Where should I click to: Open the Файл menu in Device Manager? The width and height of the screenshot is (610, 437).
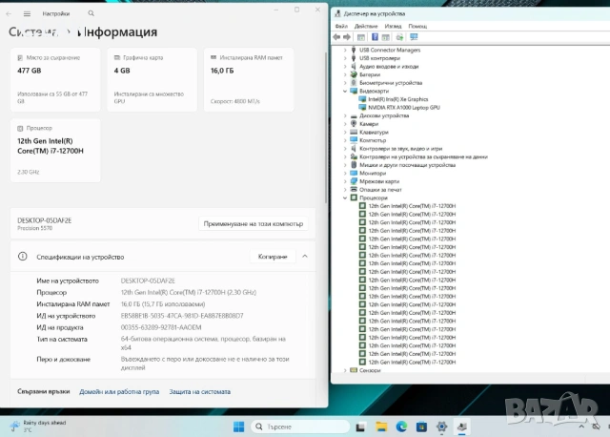(341, 26)
